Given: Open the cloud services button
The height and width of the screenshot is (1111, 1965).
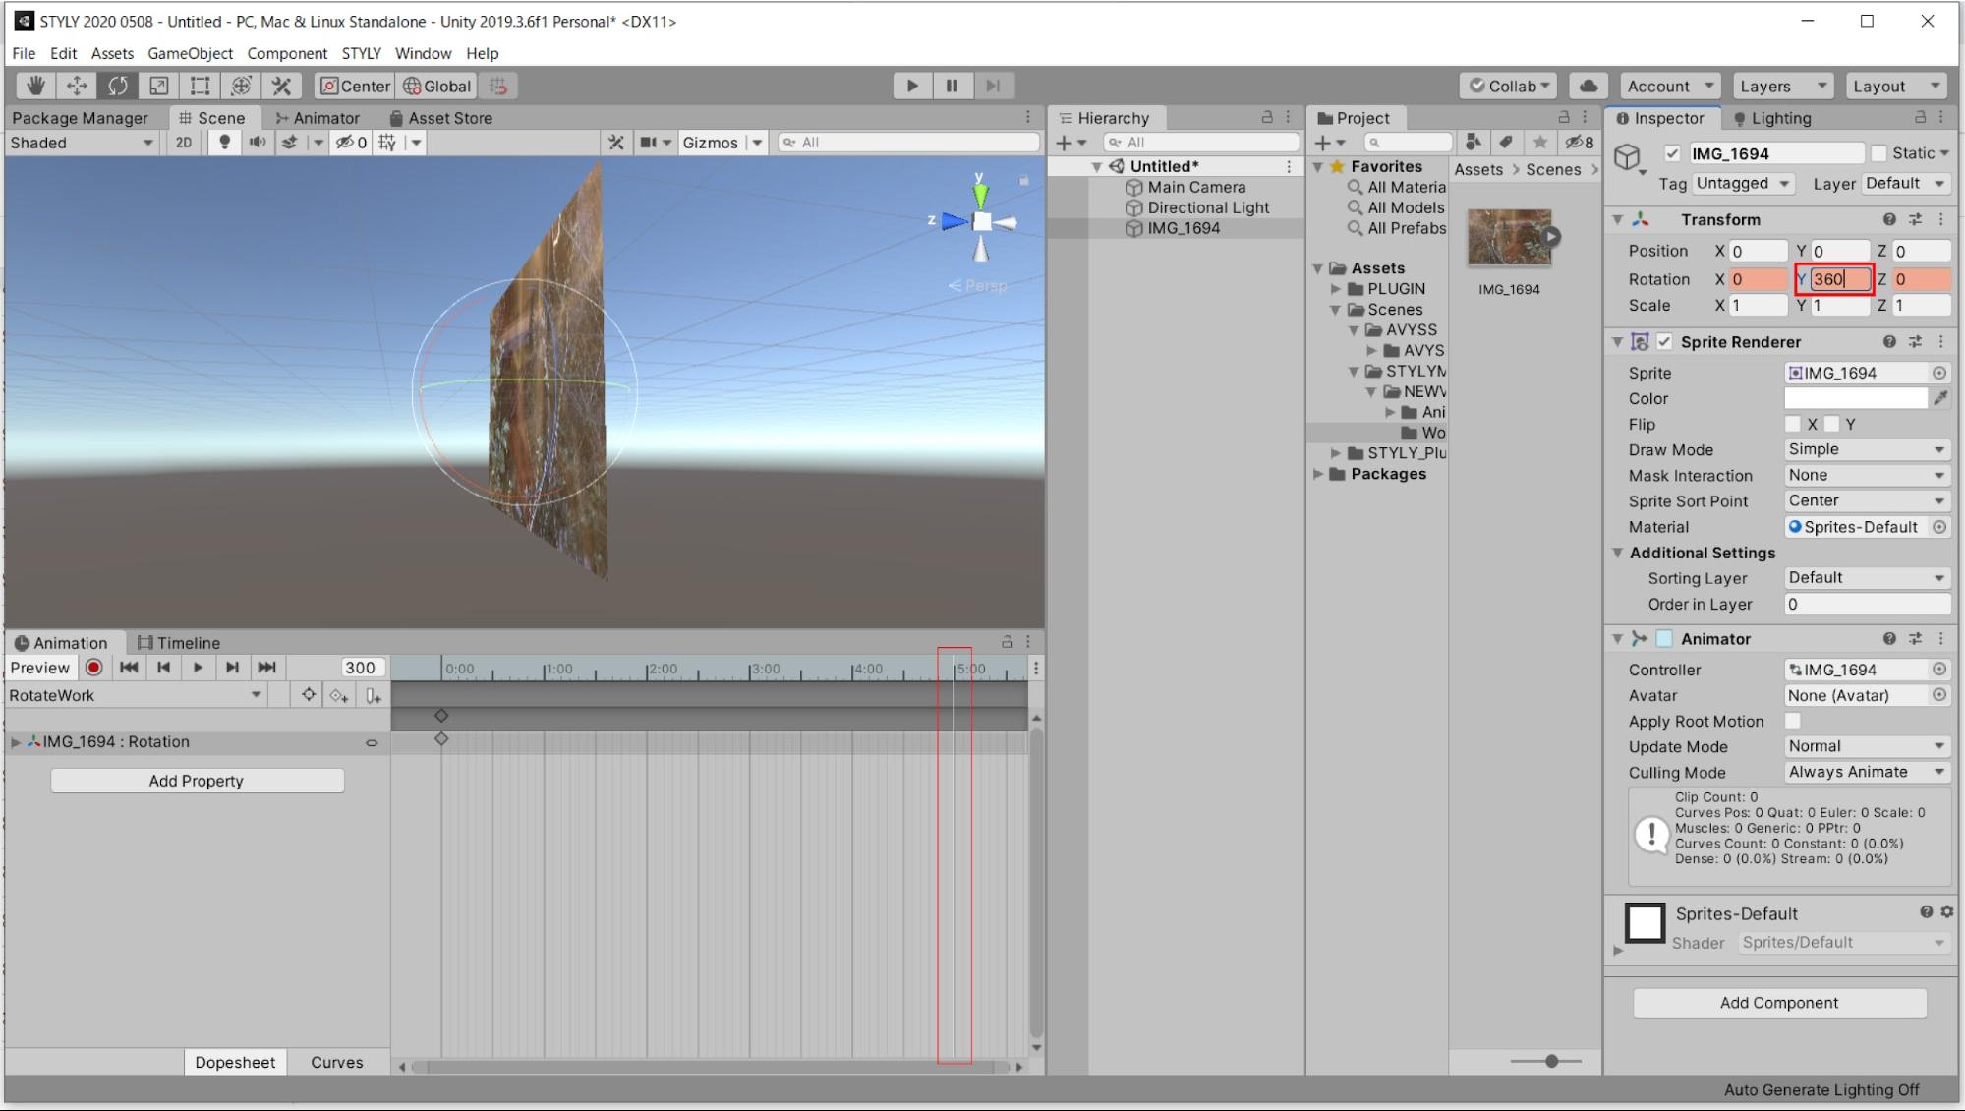Looking at the screenshot, I should pos(1588,86).
